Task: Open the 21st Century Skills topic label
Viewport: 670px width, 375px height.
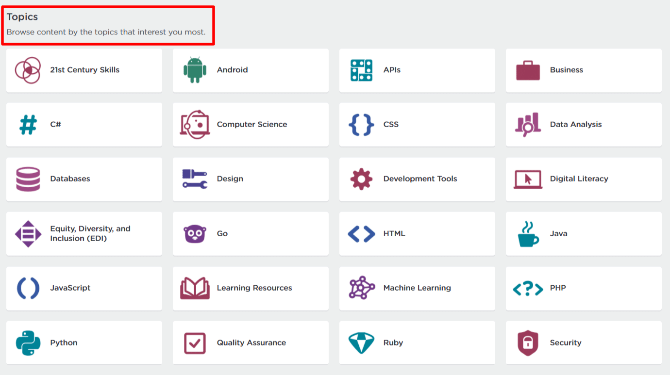Action: click(x=84, y=70)
